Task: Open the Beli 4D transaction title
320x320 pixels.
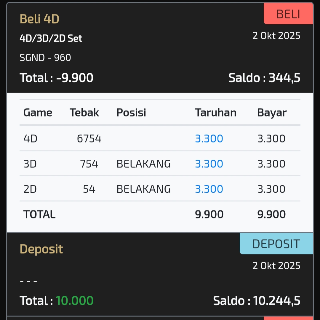Action: click(39, 19)
